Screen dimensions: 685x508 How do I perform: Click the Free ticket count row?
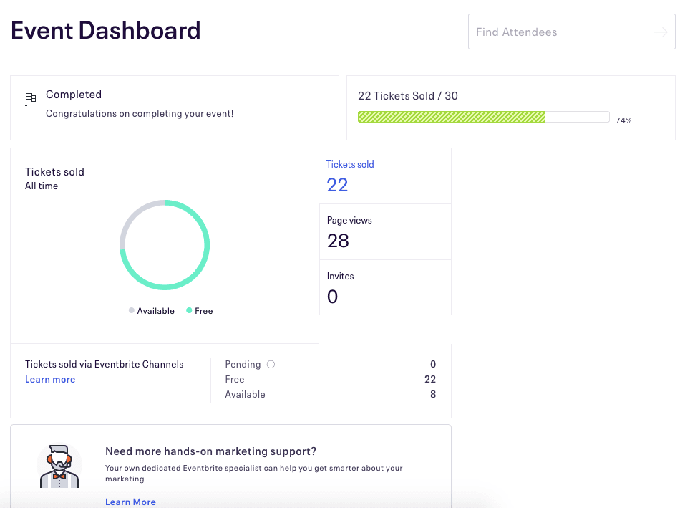coord(330,379)
